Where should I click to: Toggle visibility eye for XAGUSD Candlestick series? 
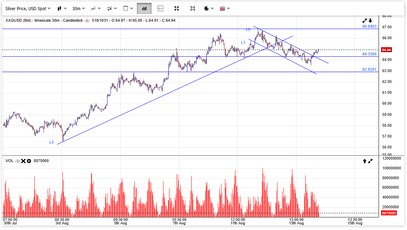click(87, 20)
